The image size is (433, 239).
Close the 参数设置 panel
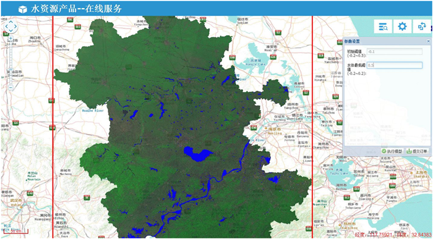click(x=428, y=41)
